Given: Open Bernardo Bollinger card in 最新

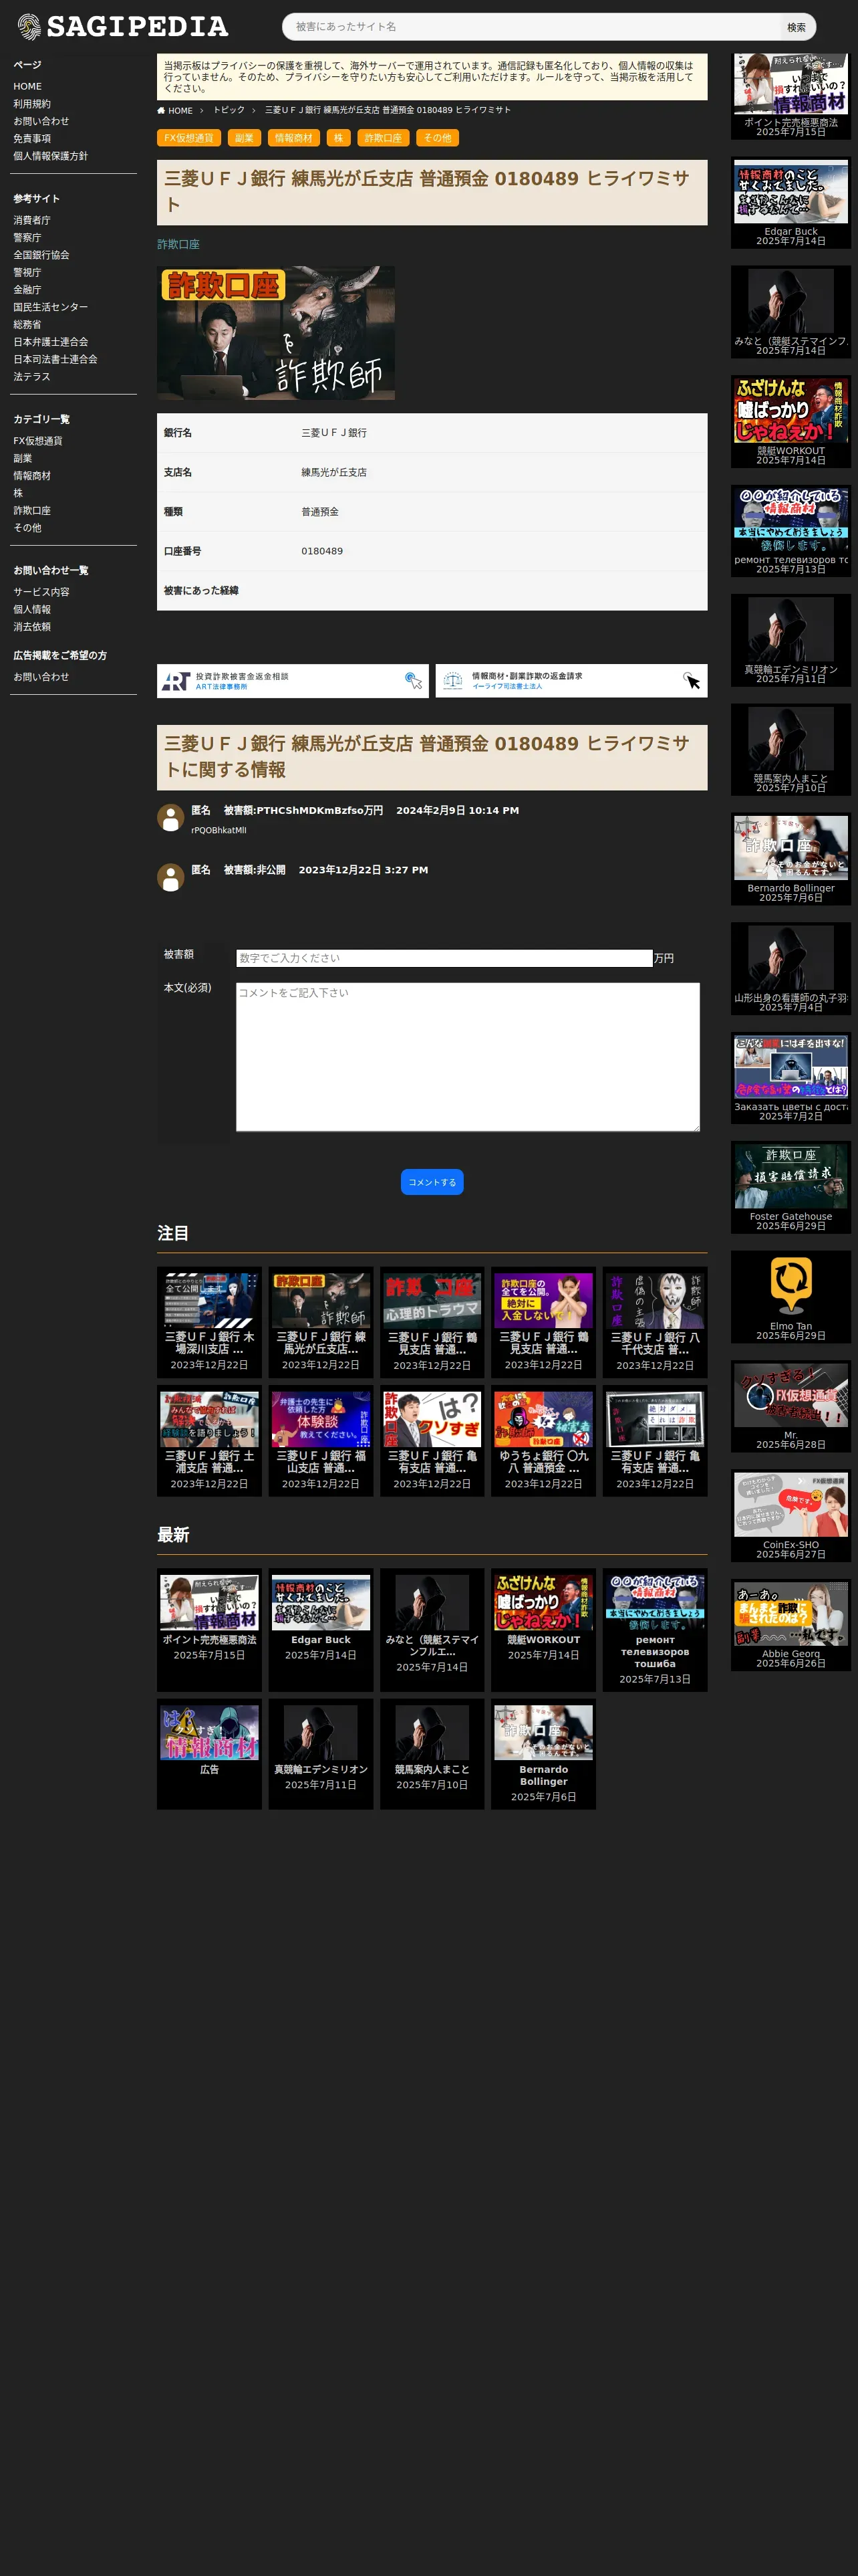Looking at the screenshot, I should tap(543, 1754).
